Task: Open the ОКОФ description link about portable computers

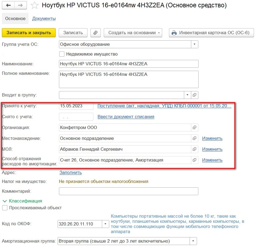Action: click(177, 224)
